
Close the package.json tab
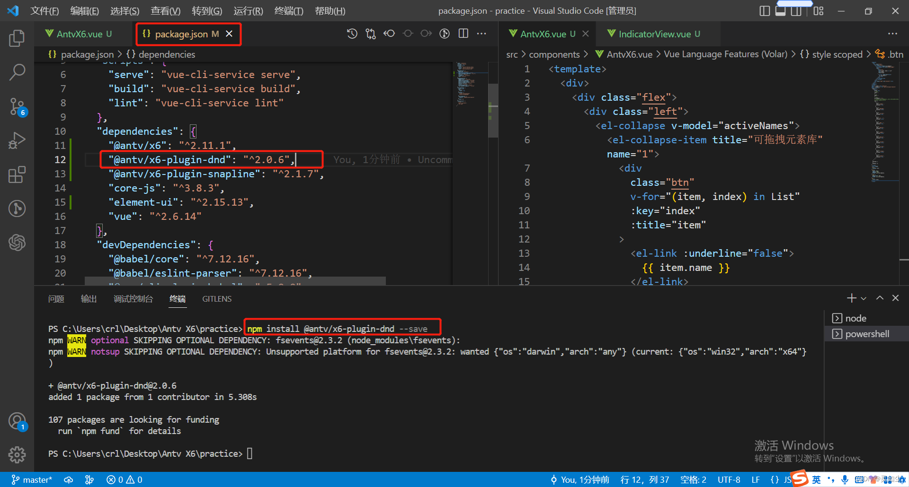click(x=229, y=34)
